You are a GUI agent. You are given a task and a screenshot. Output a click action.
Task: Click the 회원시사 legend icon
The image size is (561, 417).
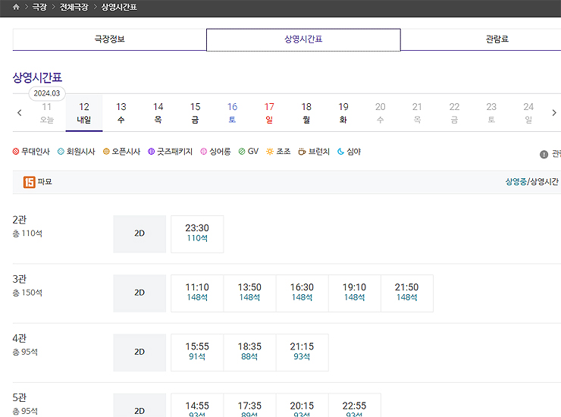point(61,152)
